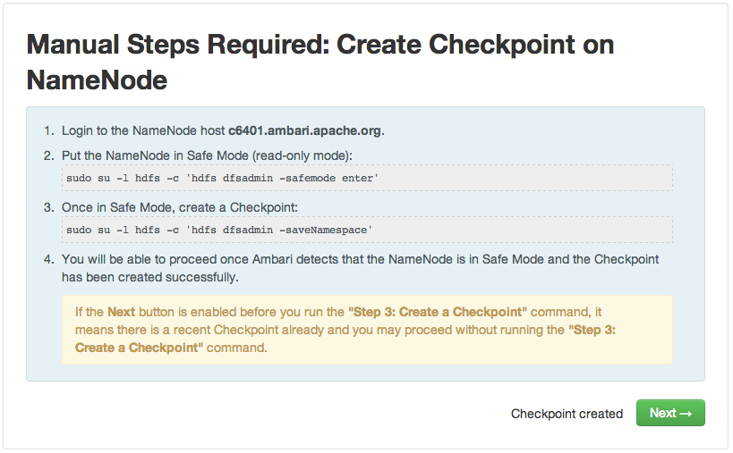Click has been created successfully text
Viewport: 733px width, 453px height.
coord(149,277)
